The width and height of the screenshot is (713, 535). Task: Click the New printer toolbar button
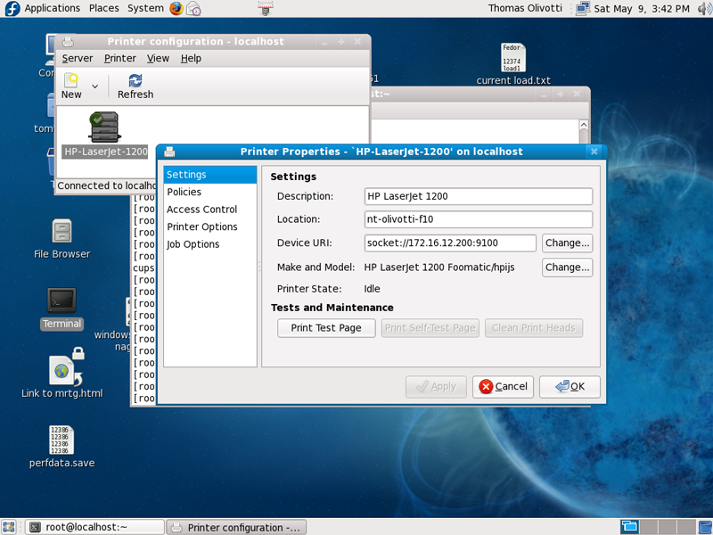click(x=71, y=86)
